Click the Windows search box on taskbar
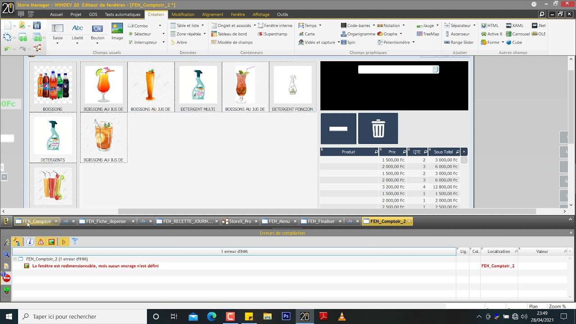 click(x=82, y=316)
